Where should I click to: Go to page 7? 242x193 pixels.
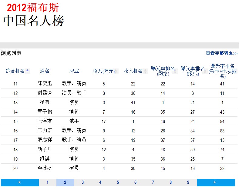153,182
